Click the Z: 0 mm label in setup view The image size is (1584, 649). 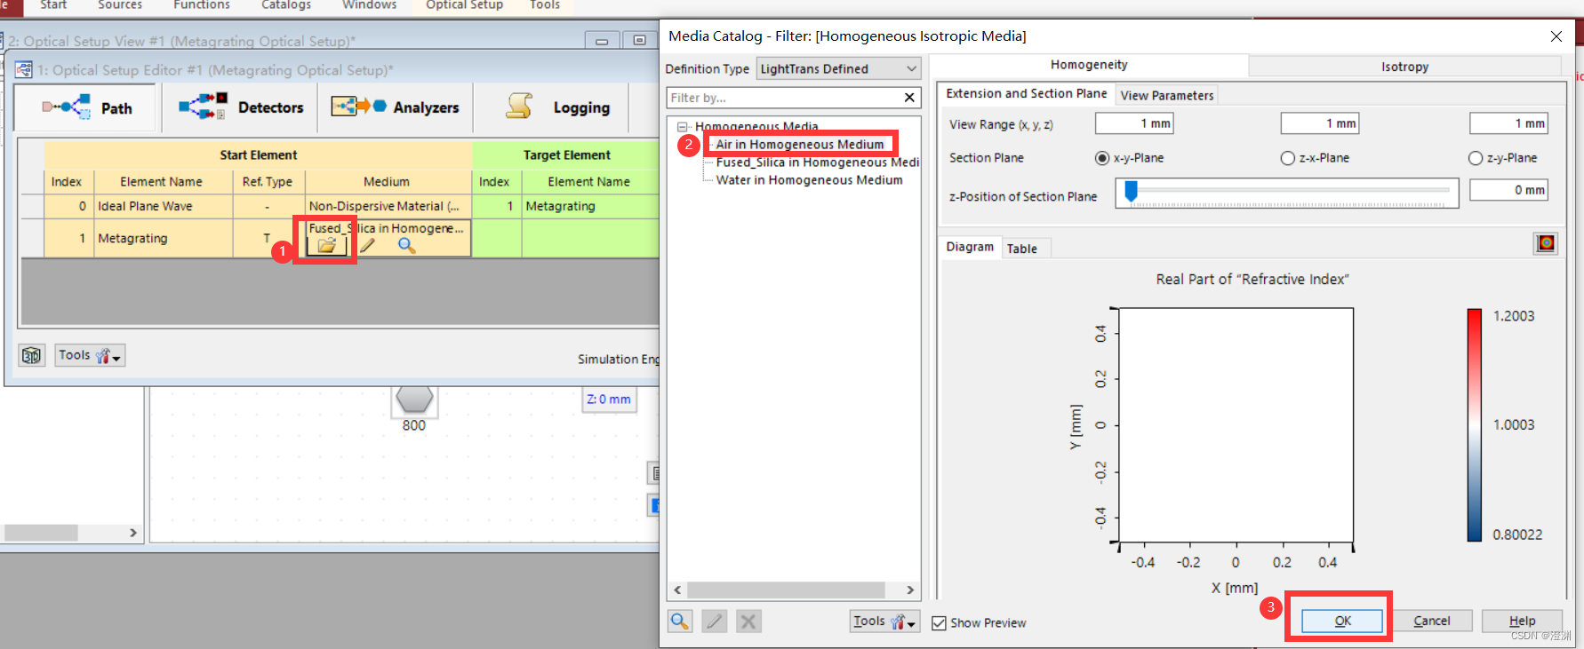tap(609, 400)
